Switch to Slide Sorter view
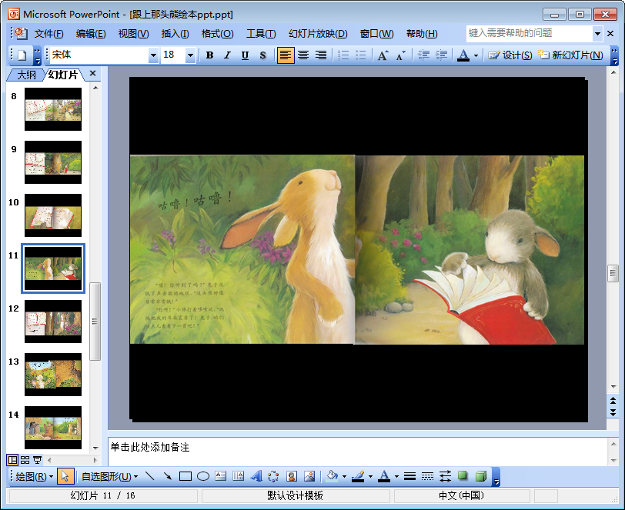This screenshot has width=625, height=510. pos(25,460)
